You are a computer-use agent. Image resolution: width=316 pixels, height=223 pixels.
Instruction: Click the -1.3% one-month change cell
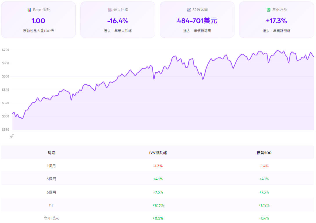(x=158, y=165)
